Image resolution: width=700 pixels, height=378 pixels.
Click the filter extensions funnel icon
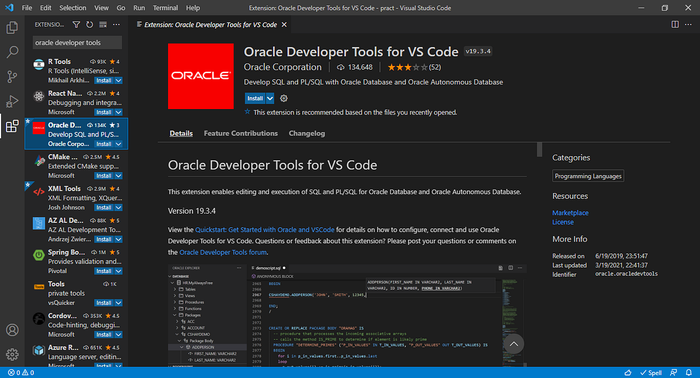pos(76,24)
